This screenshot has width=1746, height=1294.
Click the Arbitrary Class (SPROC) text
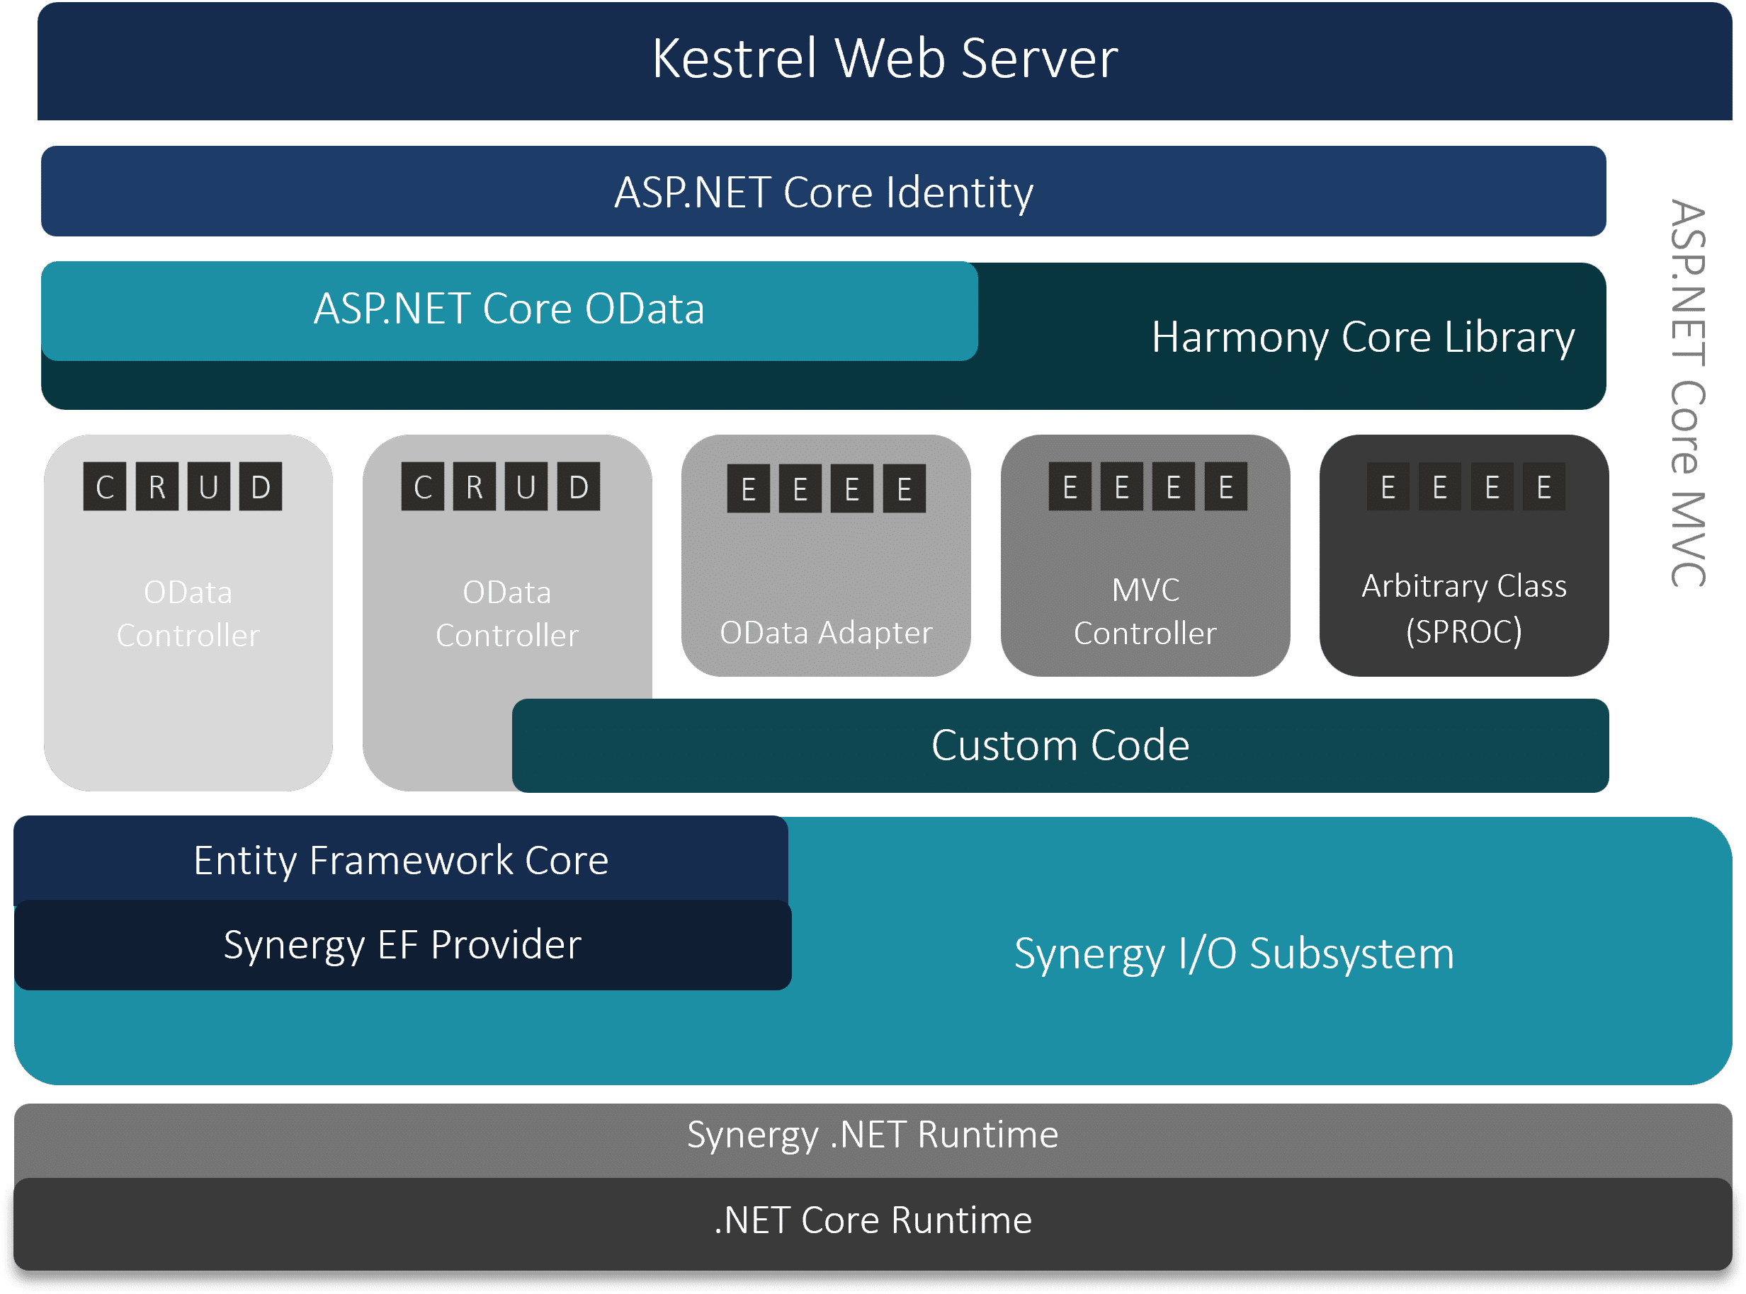coord(1464,609)
